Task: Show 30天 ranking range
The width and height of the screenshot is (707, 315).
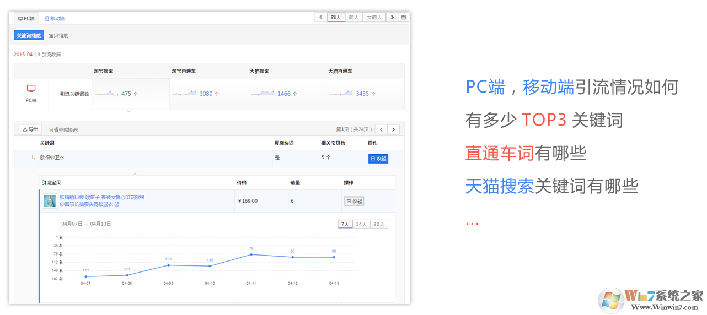Action: coord(379,224)
